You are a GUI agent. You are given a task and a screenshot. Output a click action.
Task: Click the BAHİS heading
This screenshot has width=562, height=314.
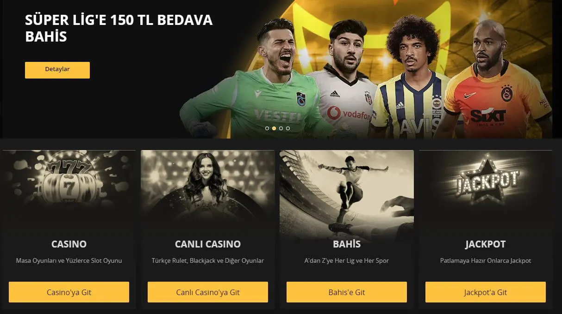347,244
